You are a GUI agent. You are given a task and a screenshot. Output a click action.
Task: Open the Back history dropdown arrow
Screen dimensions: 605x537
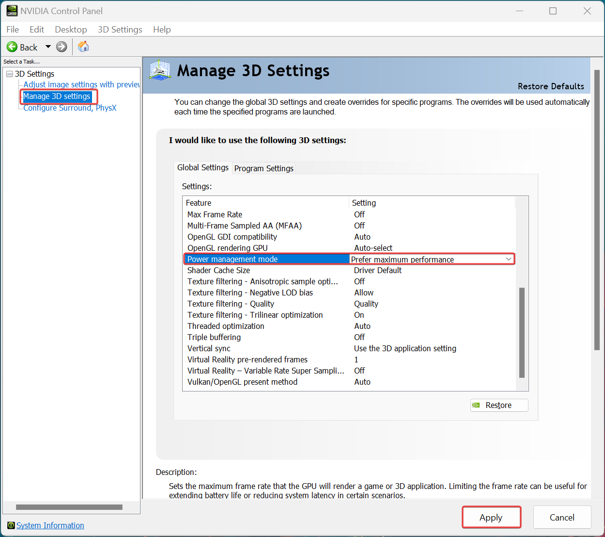pos(48,47)
